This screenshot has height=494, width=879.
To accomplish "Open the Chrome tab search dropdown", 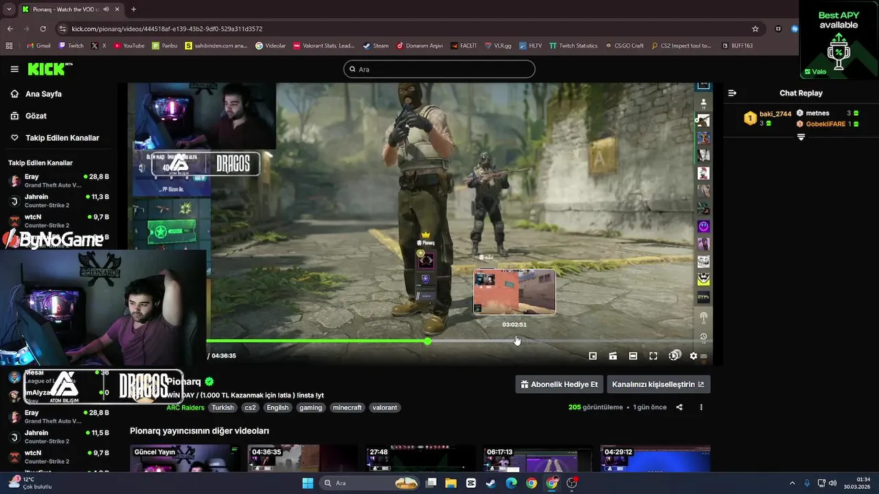I will 9,10.
